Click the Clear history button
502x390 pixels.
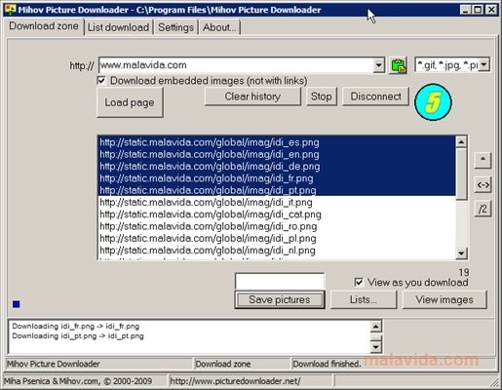pos(252,97)
